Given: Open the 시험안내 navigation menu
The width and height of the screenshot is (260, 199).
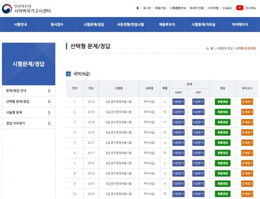Looking at the screenshot, I should [x=20, y=24].
